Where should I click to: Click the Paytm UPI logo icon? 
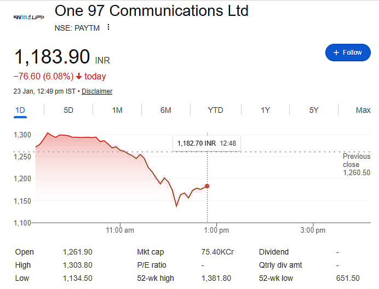coord(28,18)
